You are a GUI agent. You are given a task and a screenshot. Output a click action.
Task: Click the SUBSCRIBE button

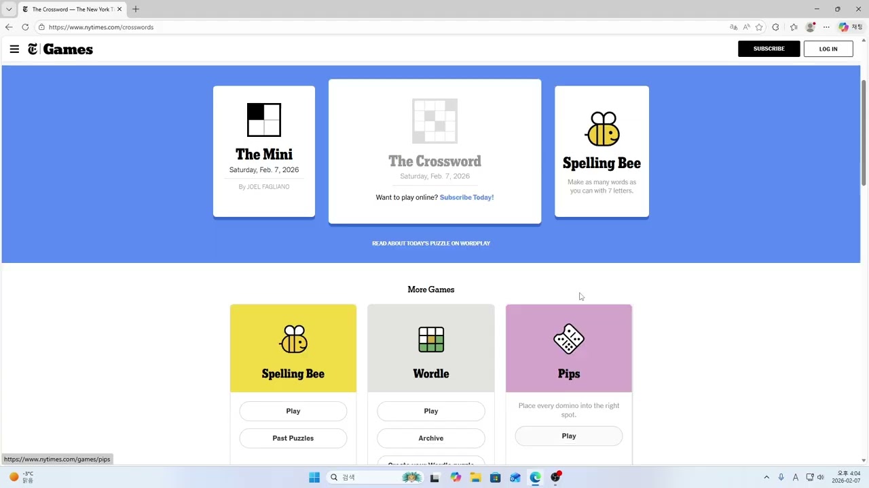pos(769,49)
